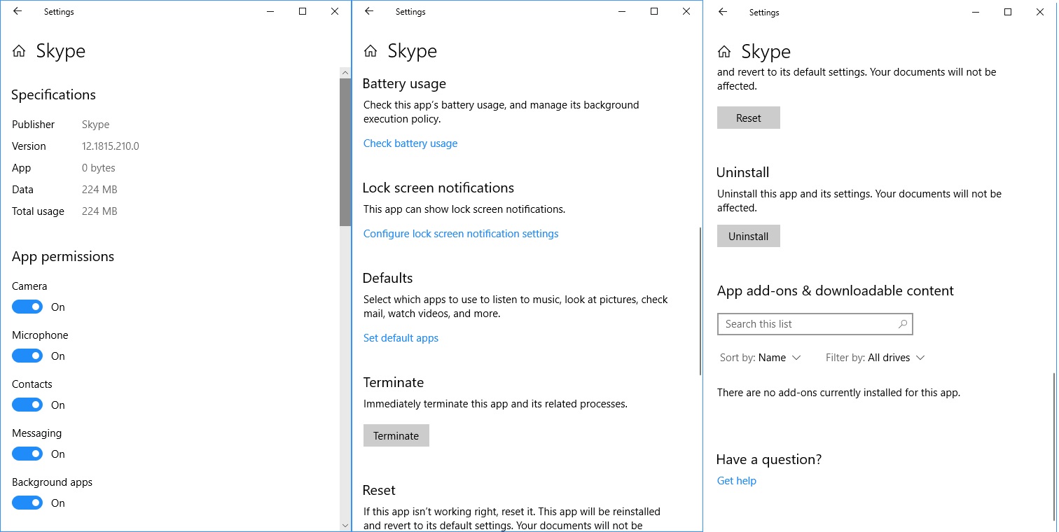Viewport: 1059px width, 532px height.
Task: Click the scroll down arrow in left window
Action: tap(345, 525)
